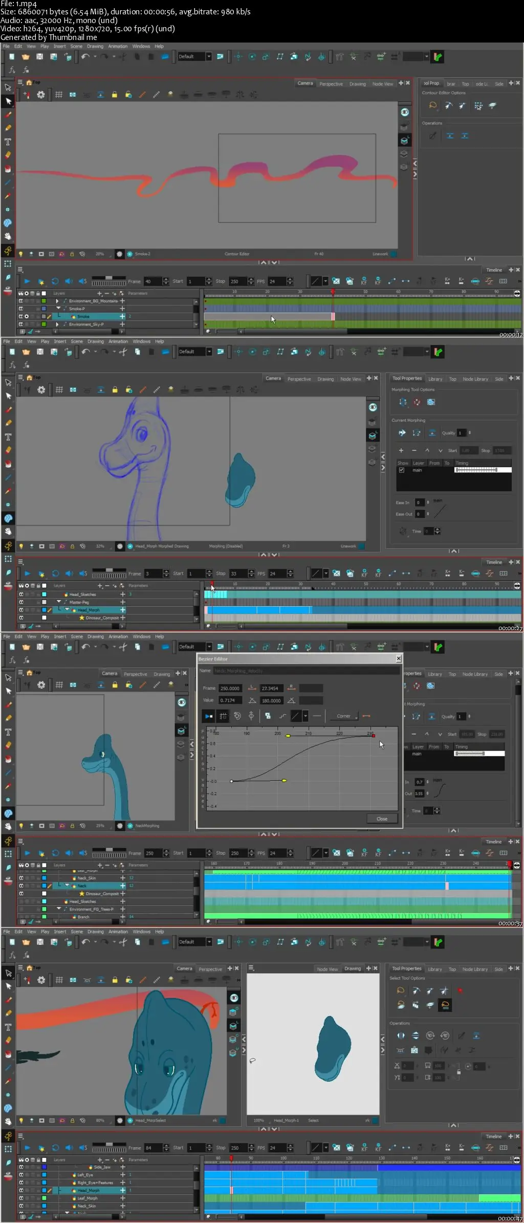The width and height of the screenshot is (524, 1223).
Task: Open the Default workspace dropdown above the smoke scene
Action: (x=209, y=56)
